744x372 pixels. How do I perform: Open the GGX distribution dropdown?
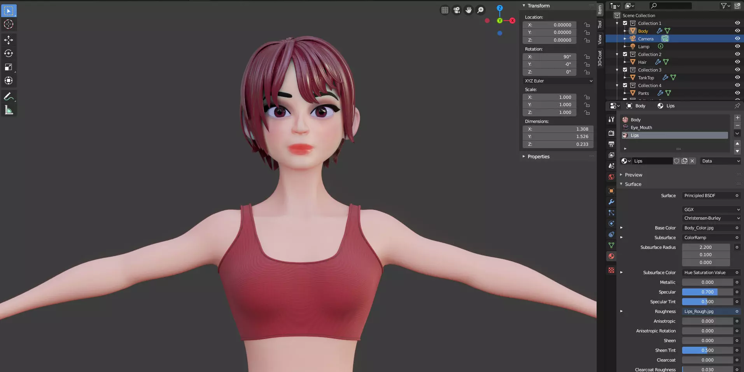(711, 209)
